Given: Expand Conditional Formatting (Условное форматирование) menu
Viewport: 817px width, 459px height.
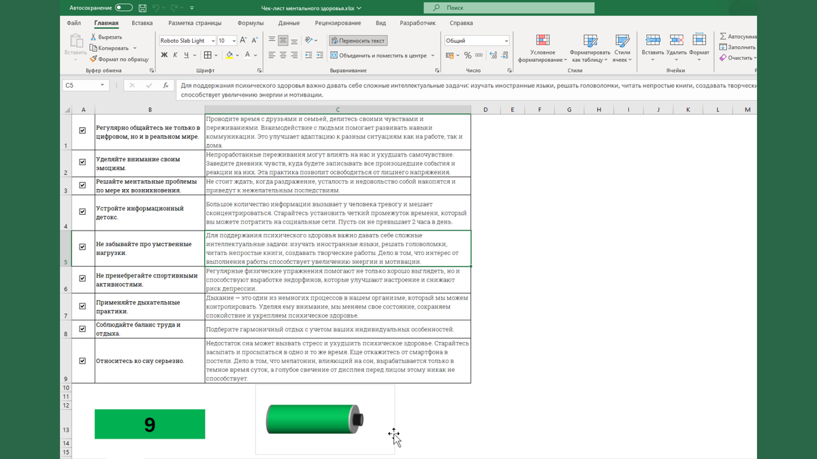Looking at the screenshot, I should point(543,49).
